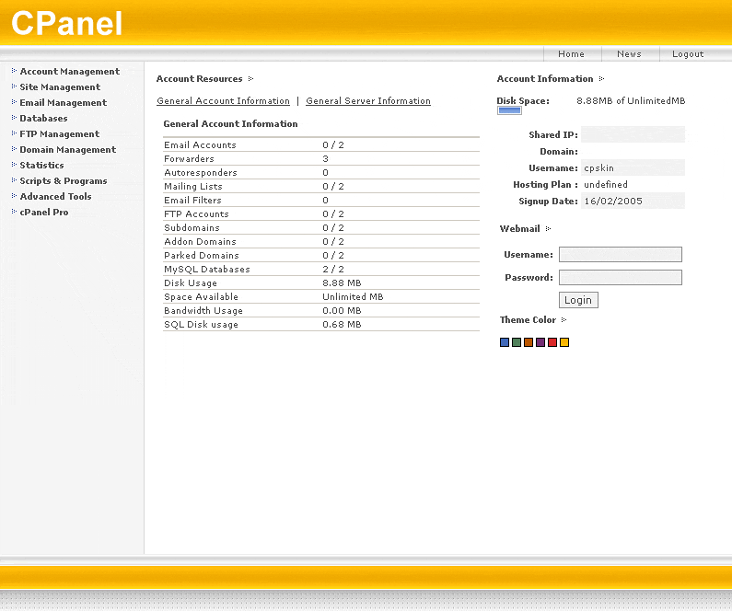The image size is (732, 611).
Task: Click the CPanel logo
Action: click(67, 23)
